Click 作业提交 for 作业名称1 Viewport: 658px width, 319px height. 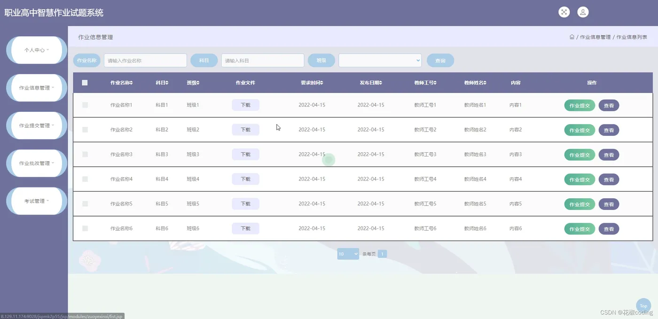[580, 106]
